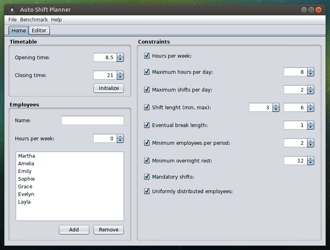Increase minimum shift length value

pos(276,105)
